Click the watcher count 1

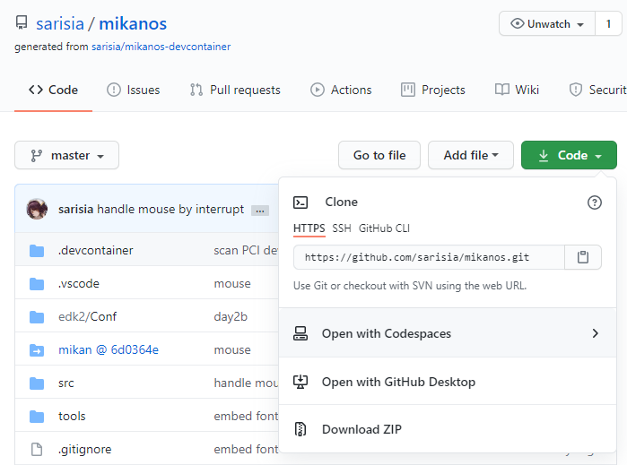click(608, 24)
